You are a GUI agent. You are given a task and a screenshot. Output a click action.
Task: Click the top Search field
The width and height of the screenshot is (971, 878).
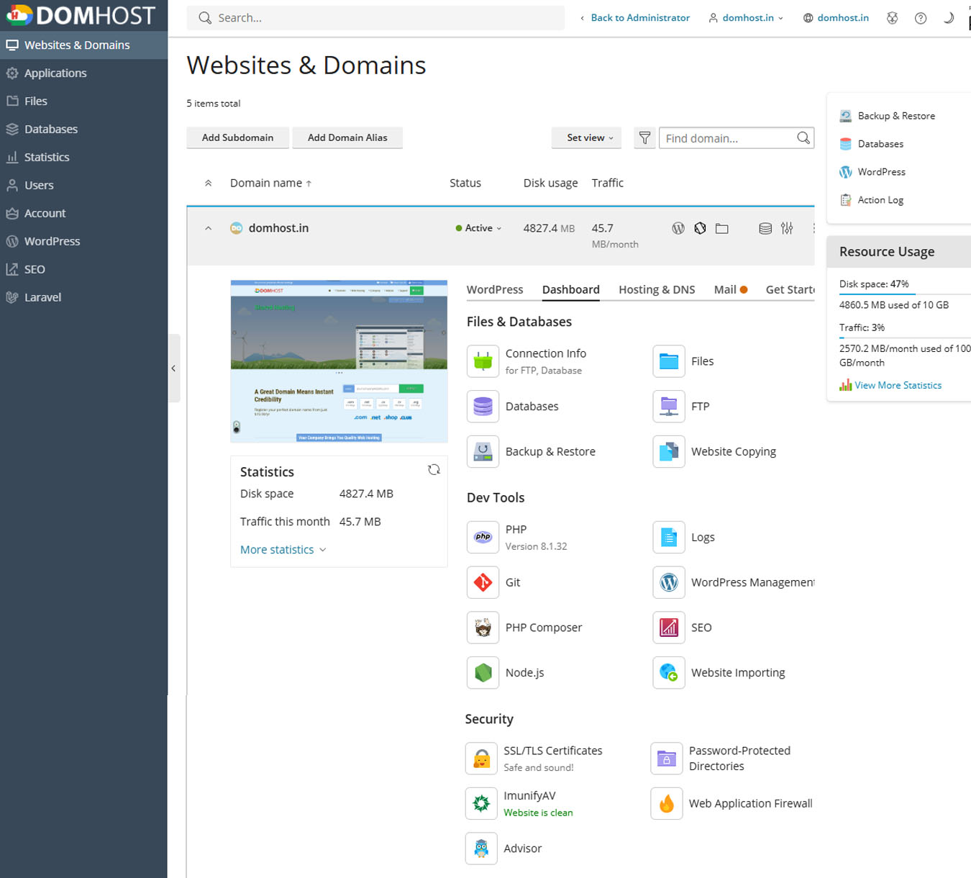(x=375, y=18)
